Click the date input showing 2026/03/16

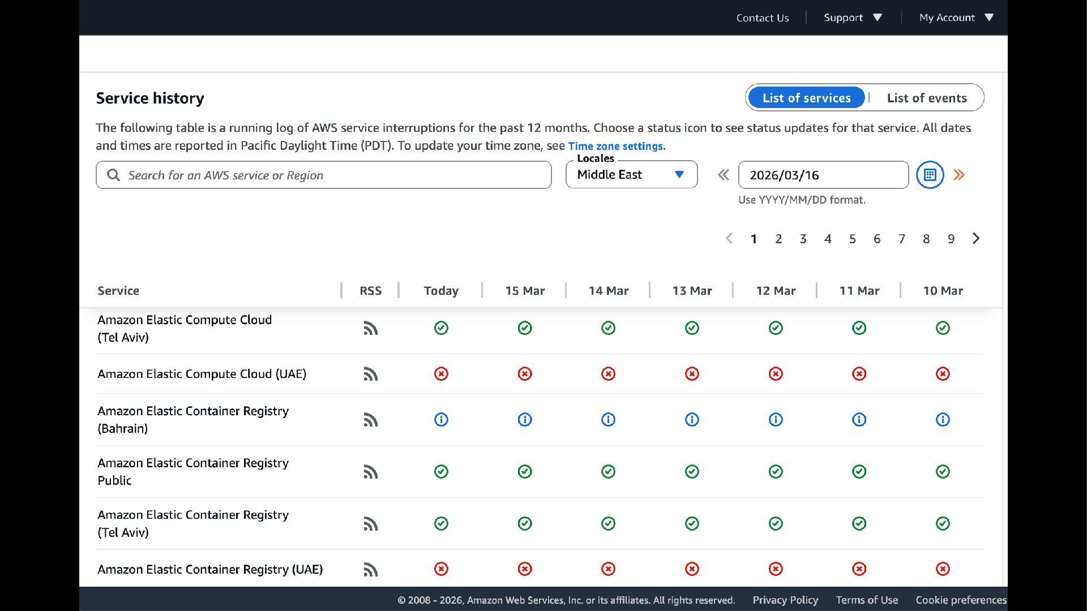[823, 175]
